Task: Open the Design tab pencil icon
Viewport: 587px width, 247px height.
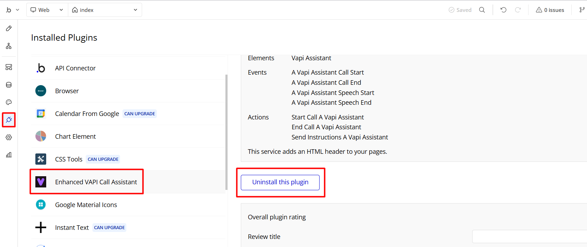Action: tap(9, 28)
